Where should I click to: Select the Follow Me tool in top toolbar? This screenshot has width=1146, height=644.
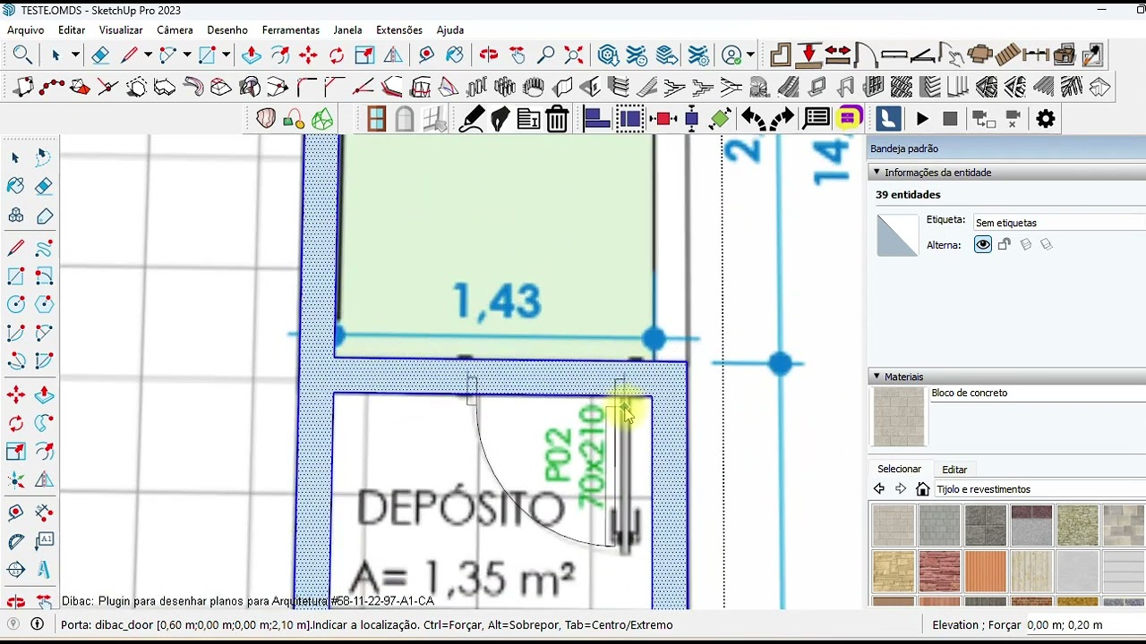coord(279,55)
